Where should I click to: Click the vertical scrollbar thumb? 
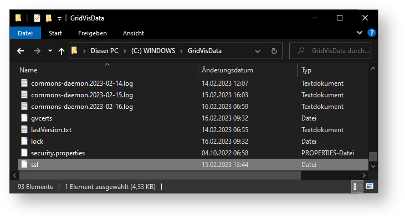click(x=373, y=156)
